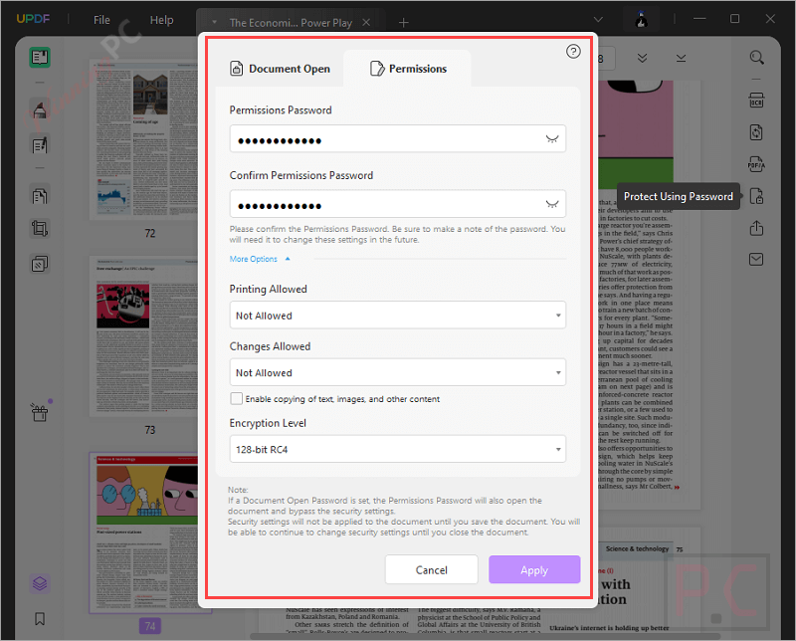Open the dropdown arrow left of document tab
796x641 pixels.
pos(214,22)
